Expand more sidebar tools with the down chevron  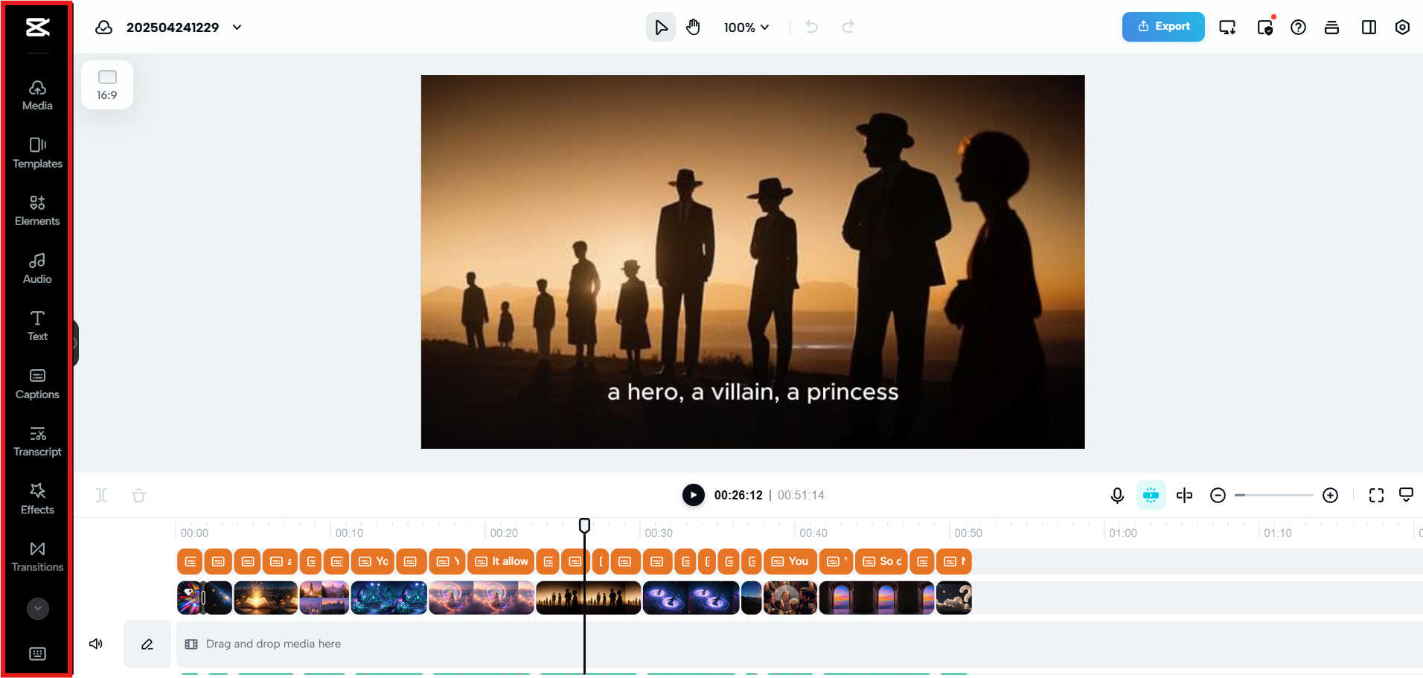[38, 609]
